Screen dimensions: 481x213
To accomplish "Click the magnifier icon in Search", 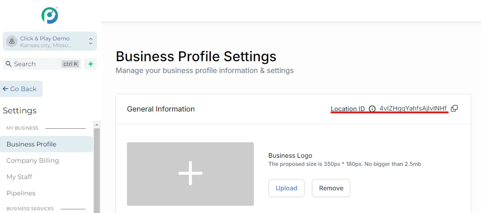I will [8, 64].
